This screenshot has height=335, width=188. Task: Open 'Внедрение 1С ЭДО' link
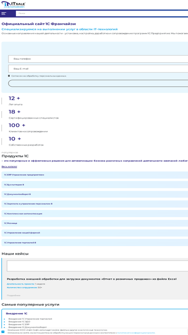pyautogui.click(x=20, y=322)
